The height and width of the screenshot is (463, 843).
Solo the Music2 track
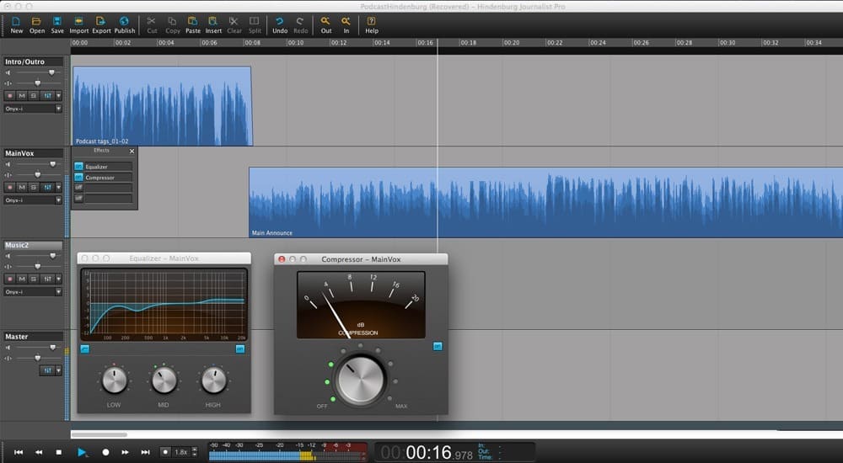[34, 279]
